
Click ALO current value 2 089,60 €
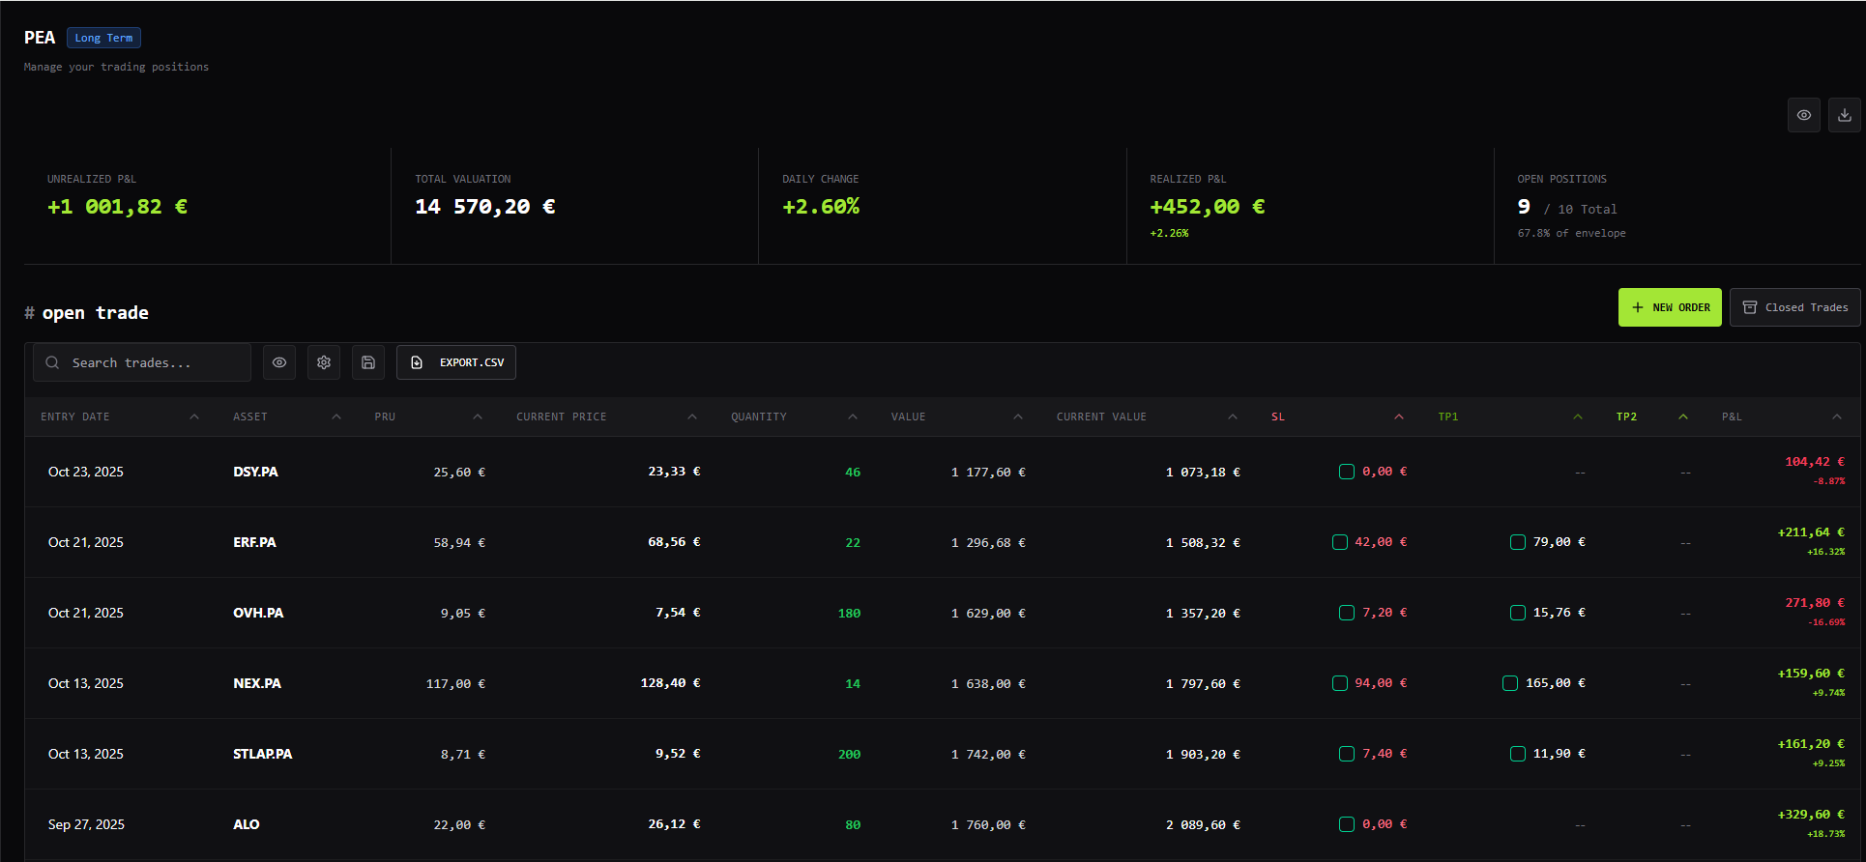1203,824
